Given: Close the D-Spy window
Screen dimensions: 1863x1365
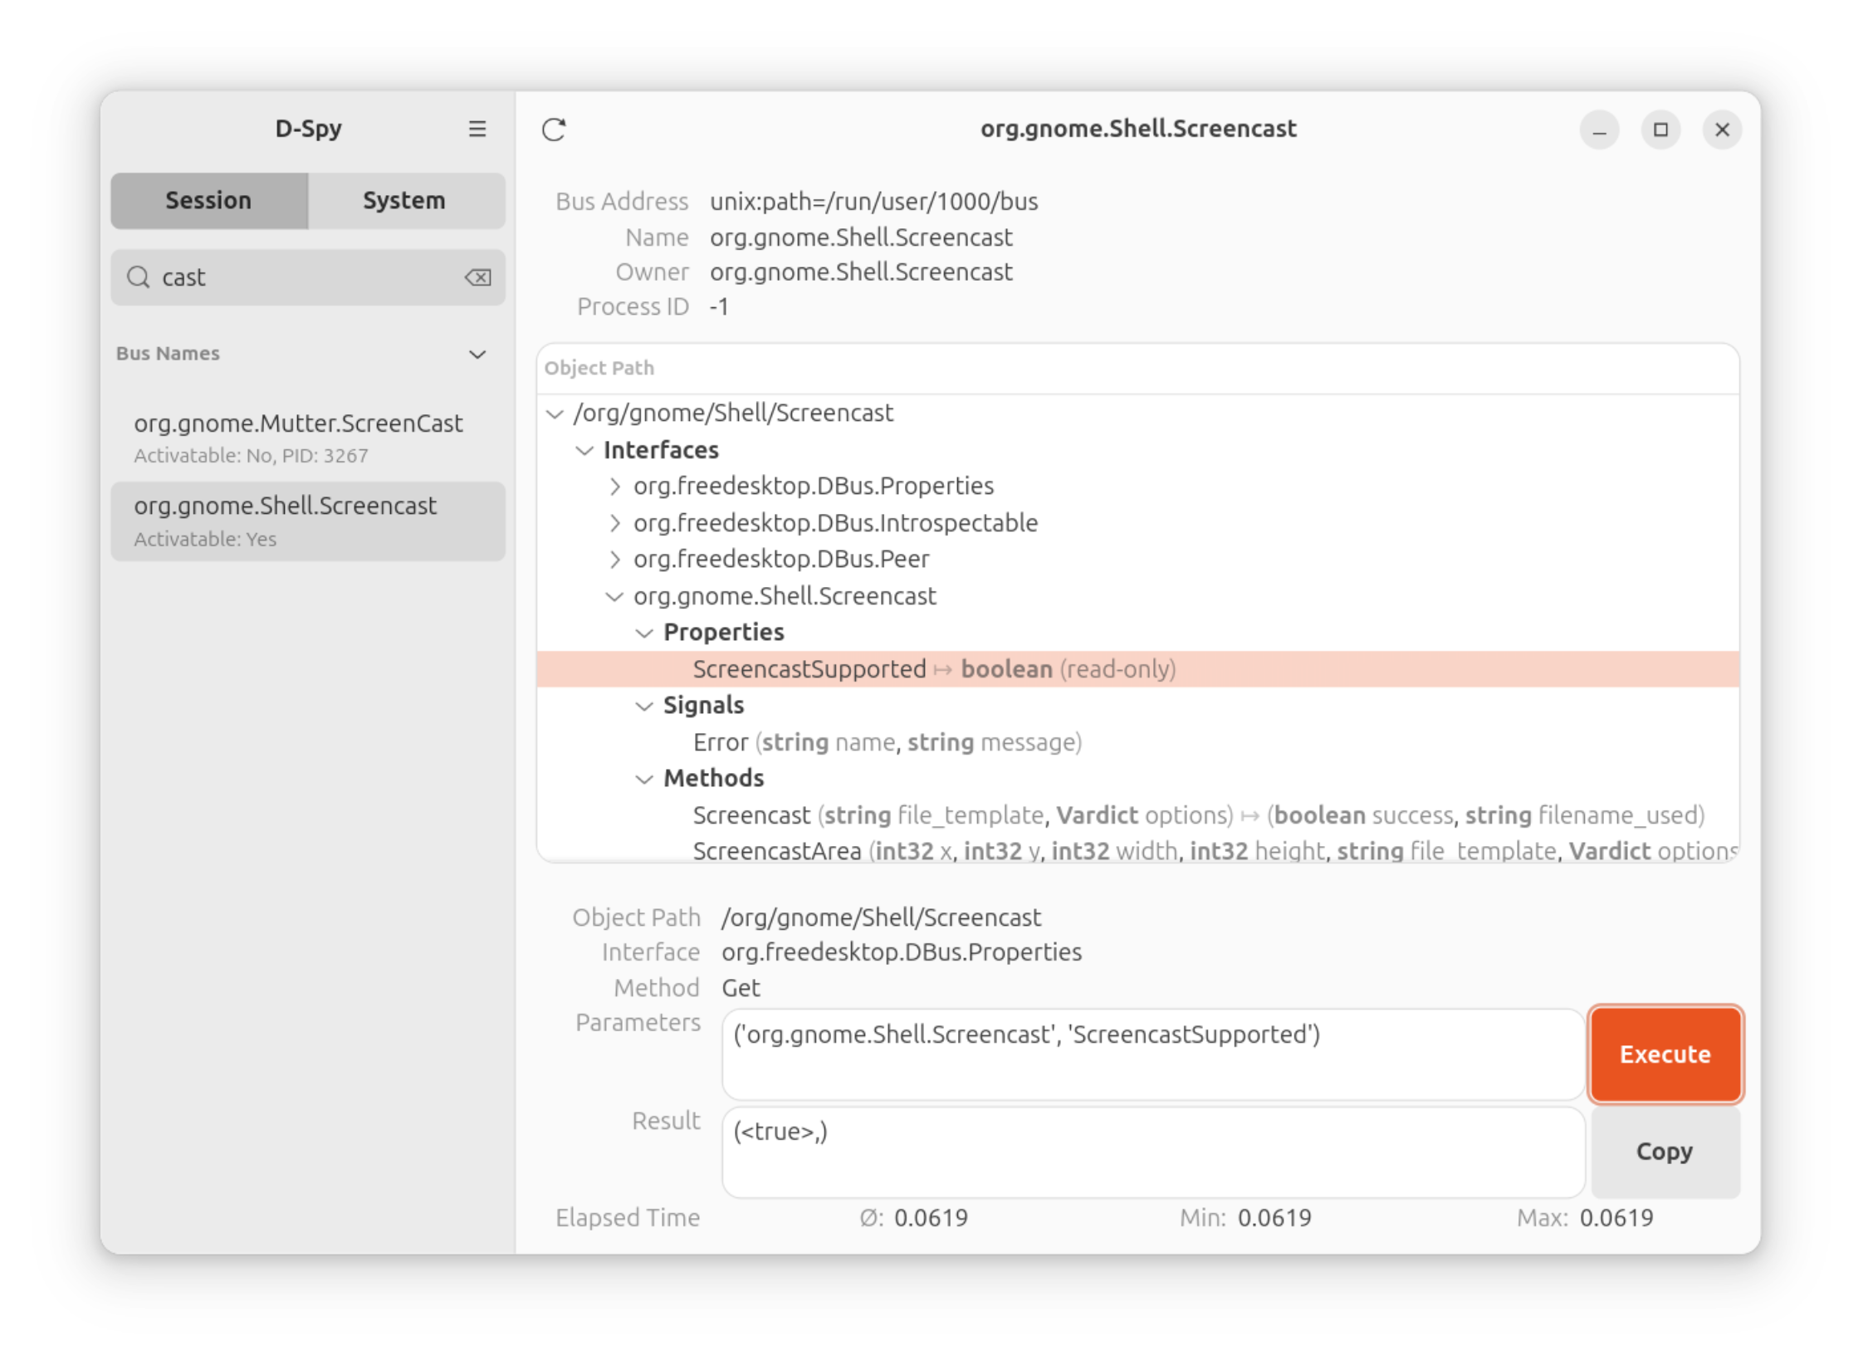Looking at the screenshot, I should (1722, 130).
